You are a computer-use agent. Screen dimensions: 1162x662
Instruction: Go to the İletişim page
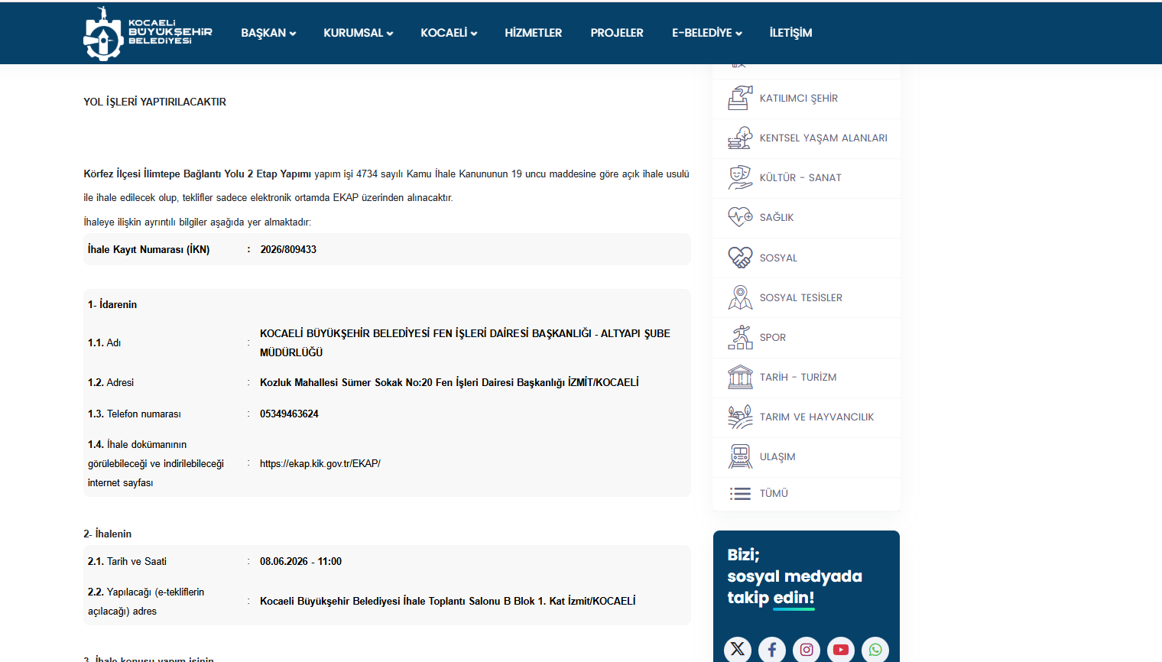pyautogui.click(x=790, y=33)
